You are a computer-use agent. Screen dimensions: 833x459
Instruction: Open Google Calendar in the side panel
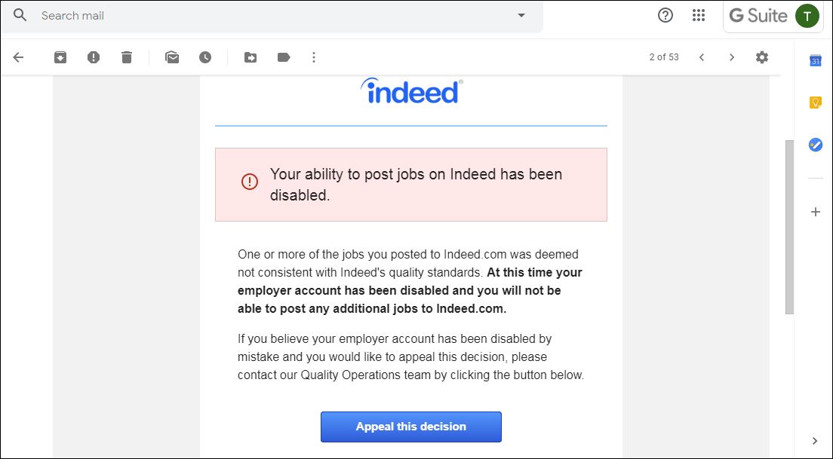(x=816, y=61)
